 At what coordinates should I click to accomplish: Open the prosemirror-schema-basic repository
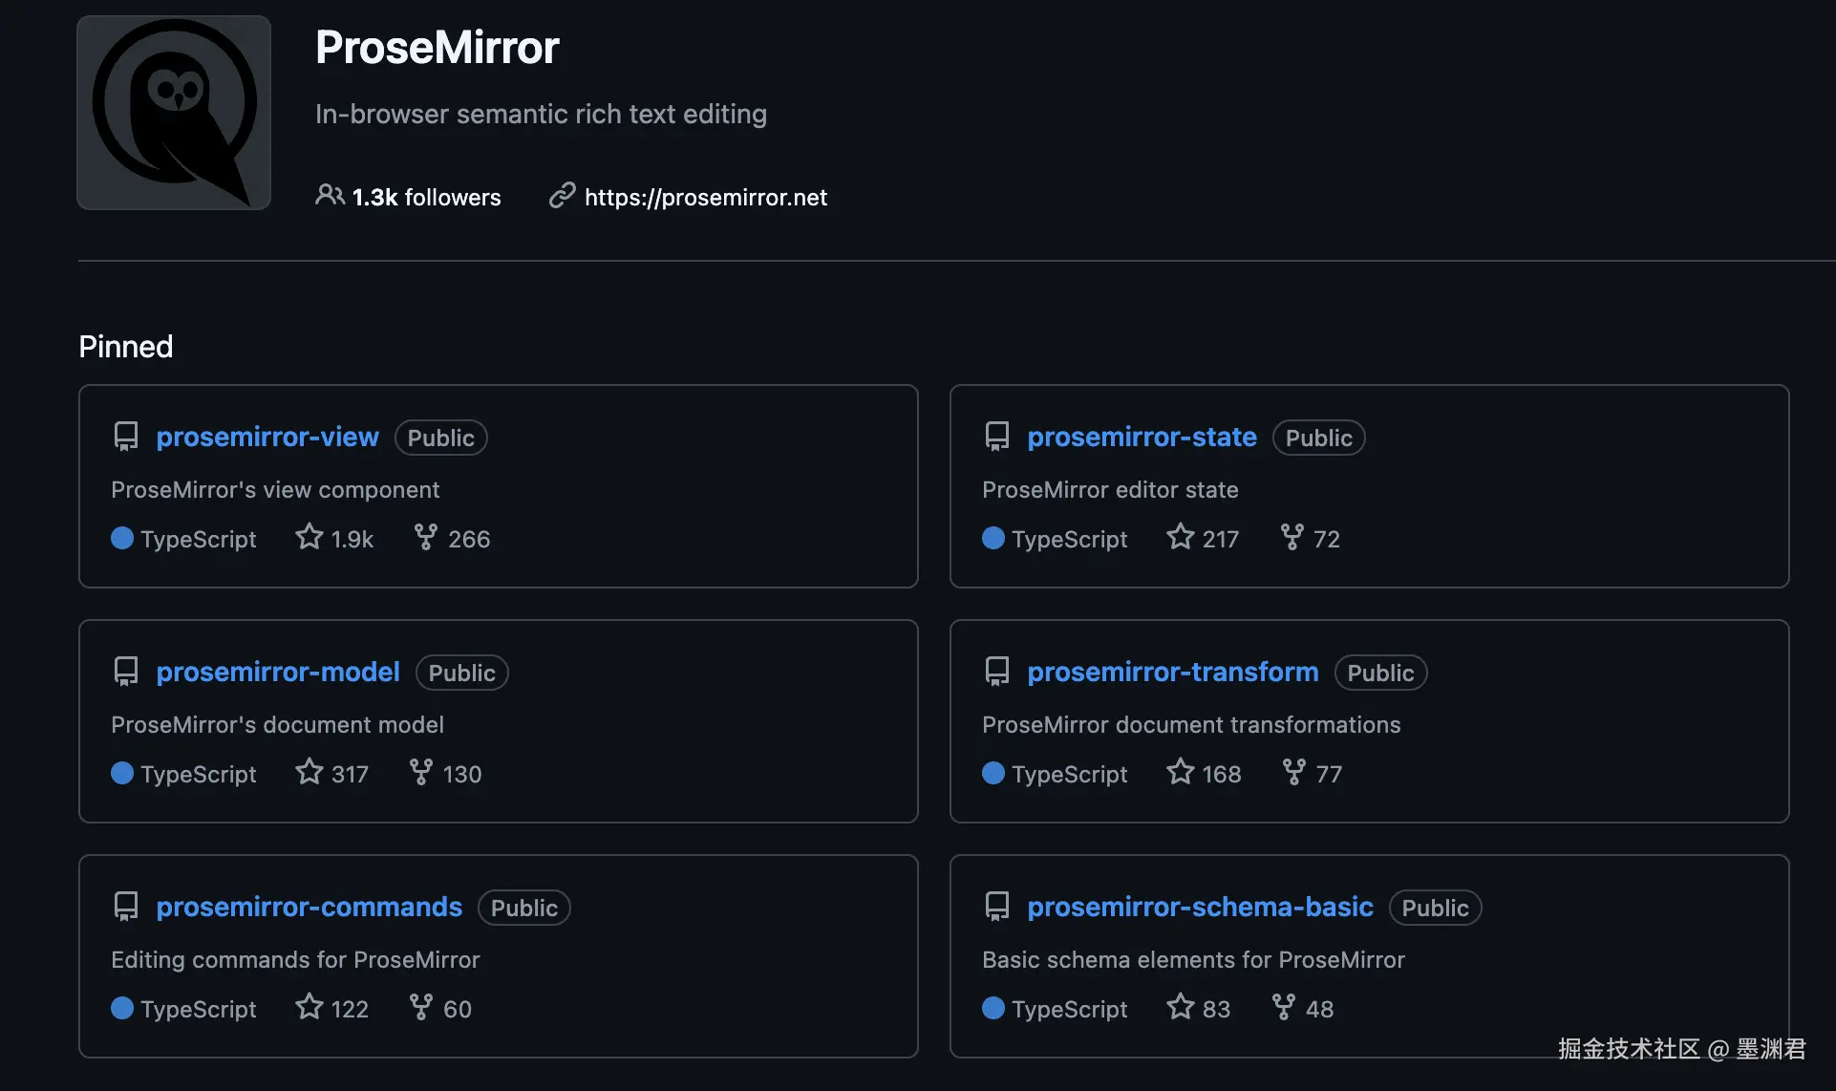tap(1200, 907)
